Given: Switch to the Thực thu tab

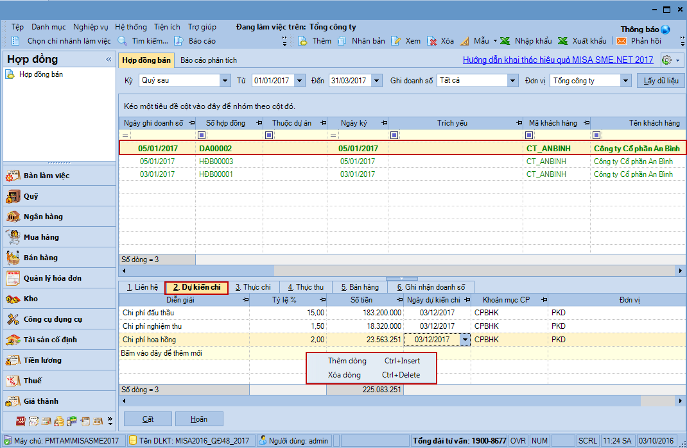Looking at the screenshot, I should pyautogui.click(x=305, y=287).
